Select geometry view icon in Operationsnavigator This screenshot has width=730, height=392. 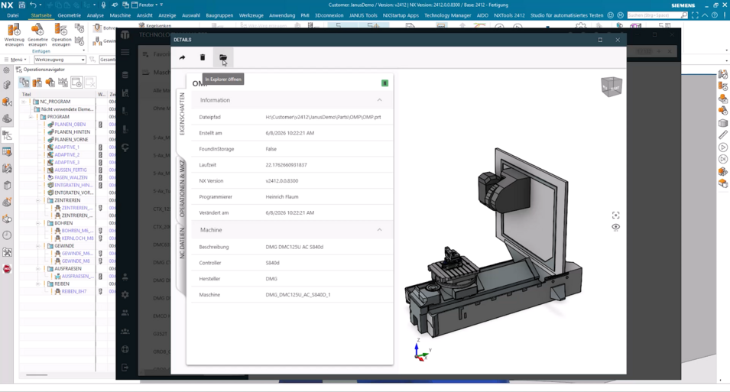pos(50,83)
